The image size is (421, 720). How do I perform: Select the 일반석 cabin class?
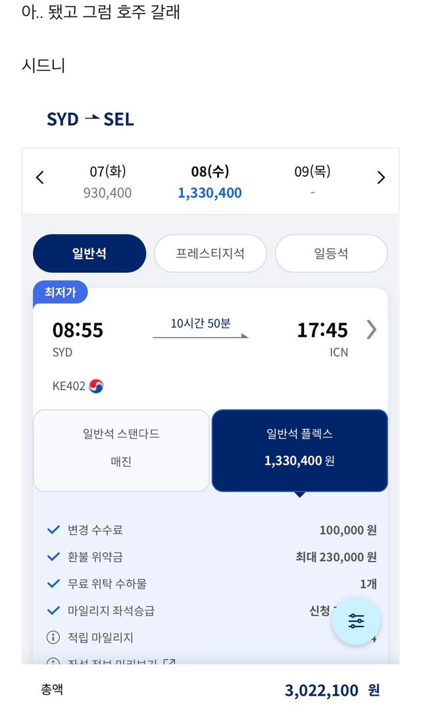point(89,254)
